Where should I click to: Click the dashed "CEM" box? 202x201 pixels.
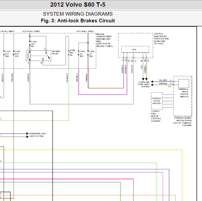click(x=135, y=49)
